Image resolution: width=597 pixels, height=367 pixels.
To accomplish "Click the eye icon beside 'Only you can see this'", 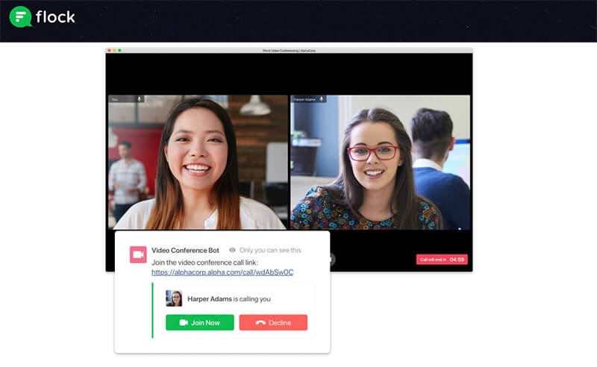I will point(232,250).
